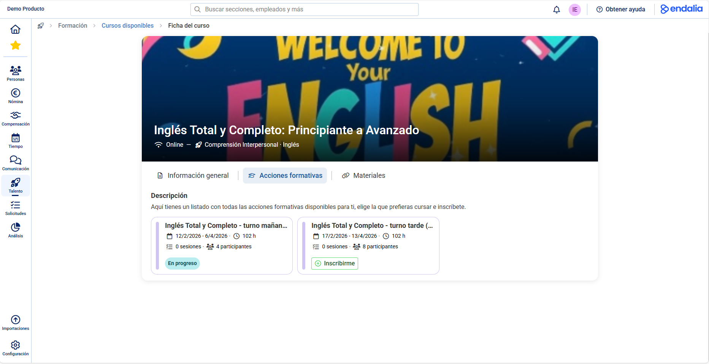Click Inscribirme for the turno tarde
This screenshot has width=709, height=364.
pyautogui.click(x=335, y=264)
